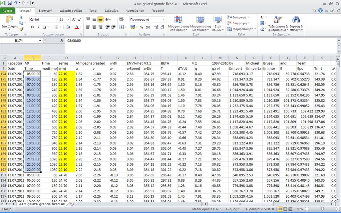
Task: Switch to Normal view in status bar
Action: point(280,209)
